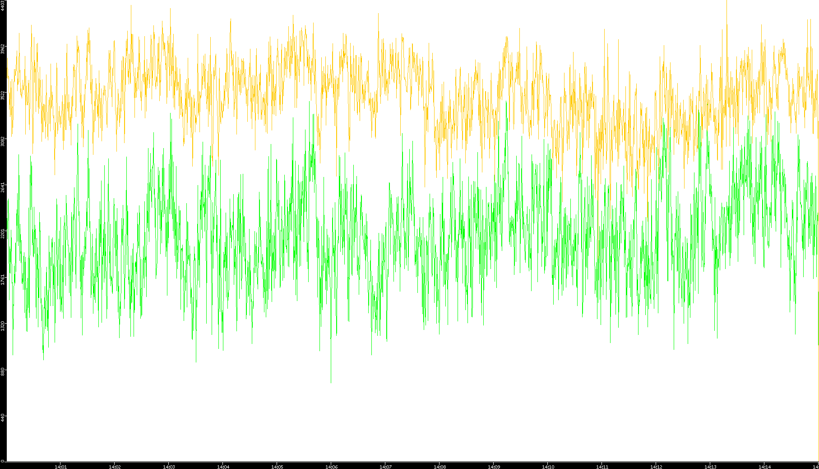Select the 14:12 time axis label
The image size is (819, 469).
point(656,467)
